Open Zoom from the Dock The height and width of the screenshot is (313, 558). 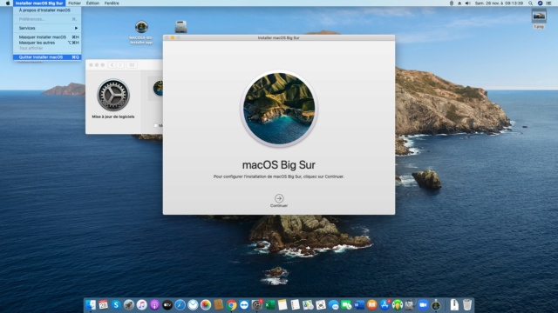pyautogui.click(x=423, y=305)
